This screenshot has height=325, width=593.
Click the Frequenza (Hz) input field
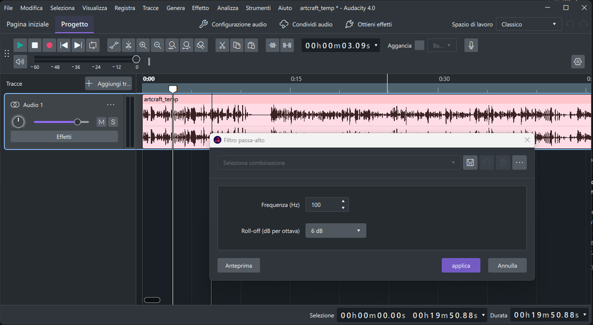(x=327, y=205)
